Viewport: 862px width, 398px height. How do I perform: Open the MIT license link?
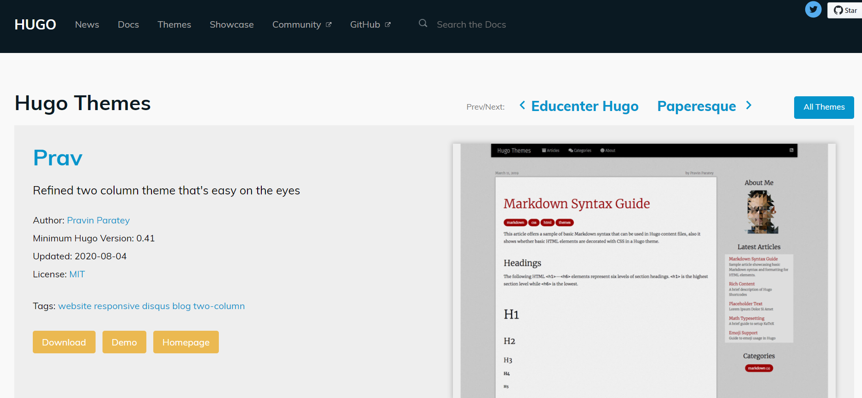point(77,274)
